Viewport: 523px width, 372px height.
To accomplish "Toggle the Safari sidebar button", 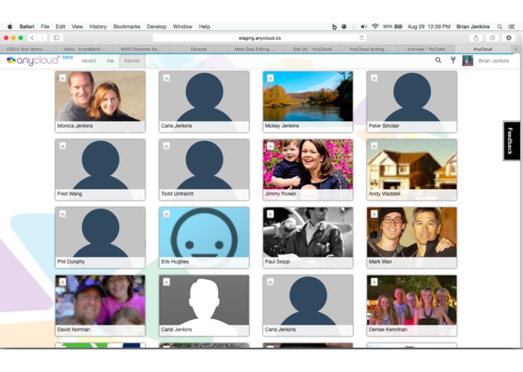I will (56, 38).
